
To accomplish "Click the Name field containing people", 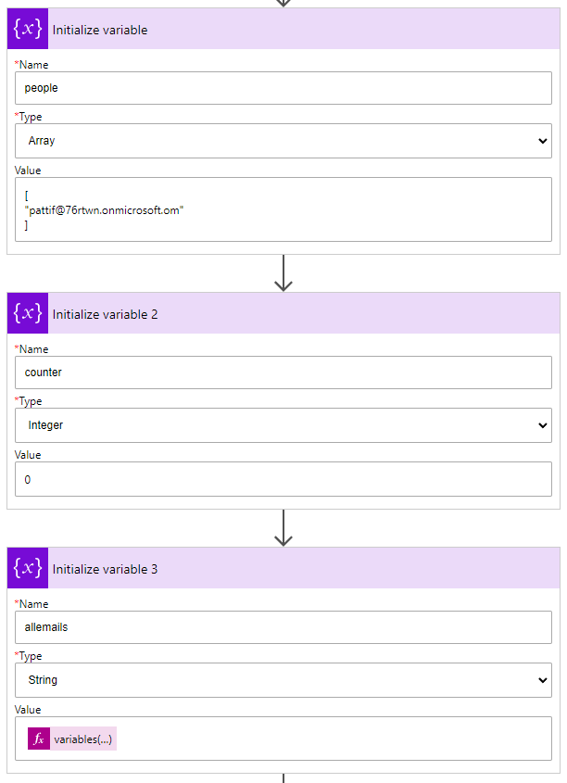I will coord(283,88).
